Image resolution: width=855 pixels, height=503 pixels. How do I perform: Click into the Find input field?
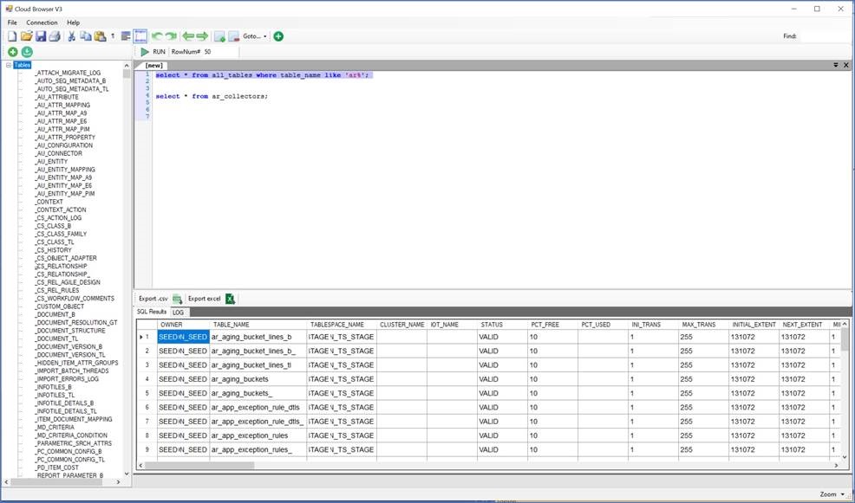824,36
